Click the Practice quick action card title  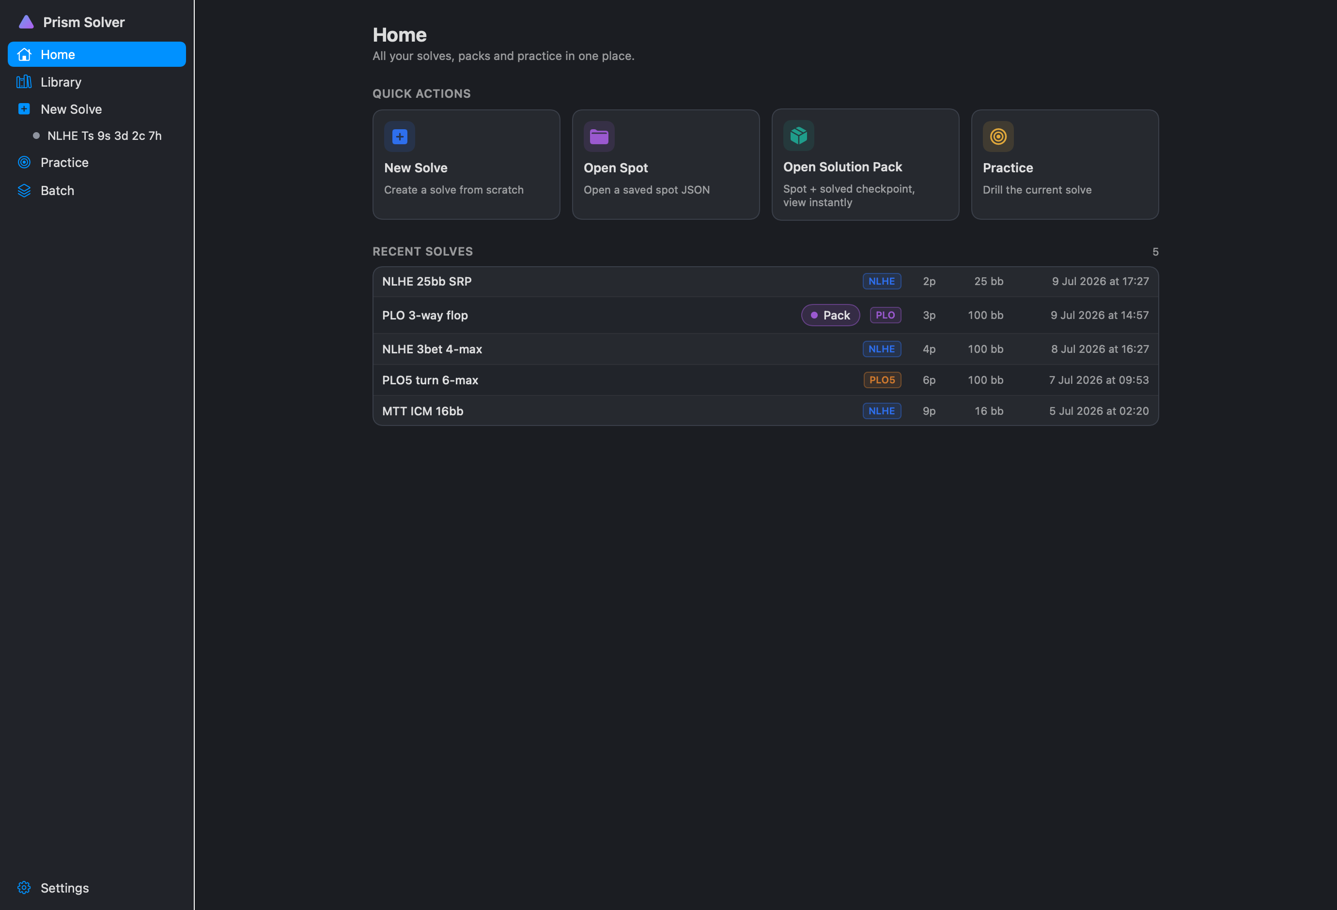[1008, 168]
